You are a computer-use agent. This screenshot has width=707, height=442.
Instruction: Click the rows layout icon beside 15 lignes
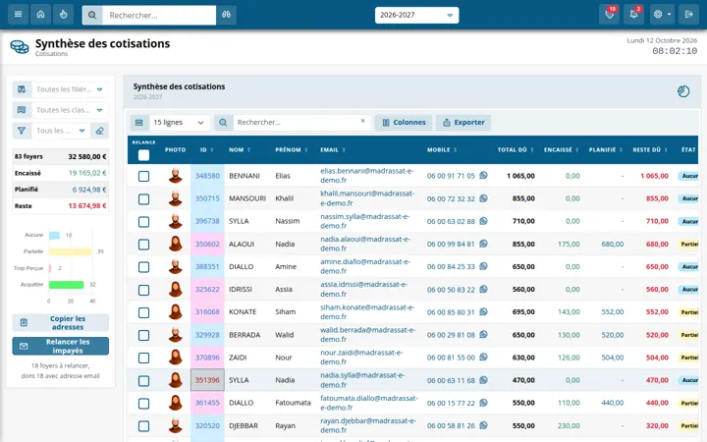139,123
